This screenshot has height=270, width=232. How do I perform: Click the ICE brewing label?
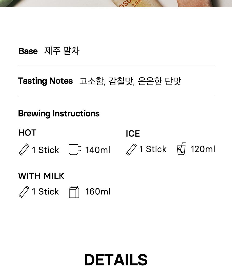(133, 134)
